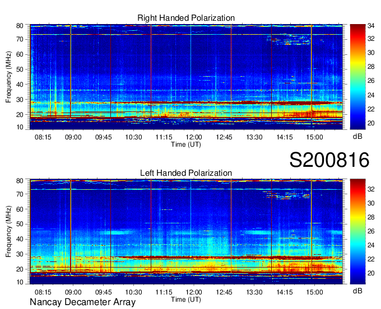Screen dimensions: 381x309
Task: Click the 20 MHz tick of Left Handed plot
Action: pos(20,269)
